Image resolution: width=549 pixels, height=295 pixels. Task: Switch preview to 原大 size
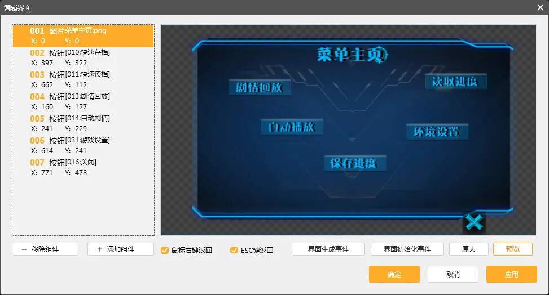[x=468, y=249]
